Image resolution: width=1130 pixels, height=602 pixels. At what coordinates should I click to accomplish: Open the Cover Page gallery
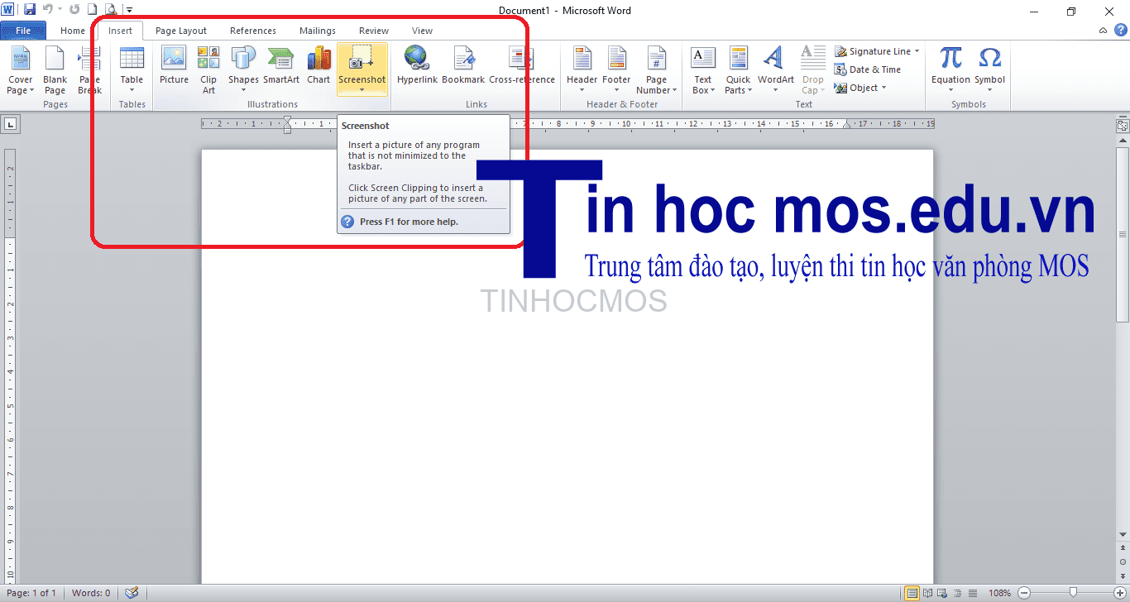pyautogui.click(x=20, y=70)
